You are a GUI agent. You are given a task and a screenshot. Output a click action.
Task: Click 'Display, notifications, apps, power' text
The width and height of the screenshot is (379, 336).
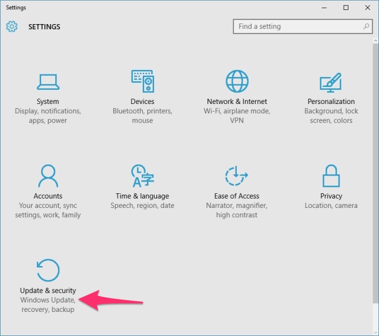[48, 116]
